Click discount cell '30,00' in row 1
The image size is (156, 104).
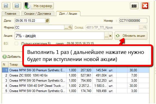pos(133,70)
